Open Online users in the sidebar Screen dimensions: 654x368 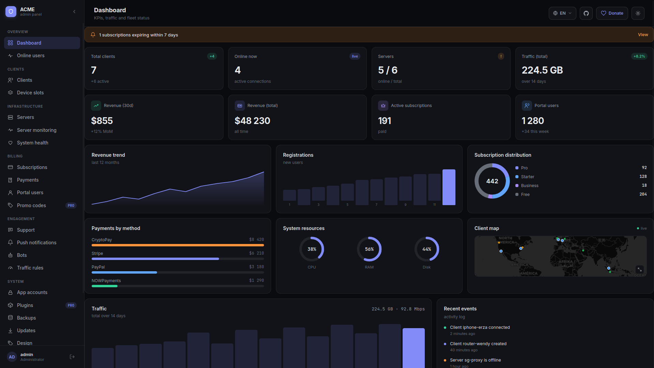click(42, 56)
